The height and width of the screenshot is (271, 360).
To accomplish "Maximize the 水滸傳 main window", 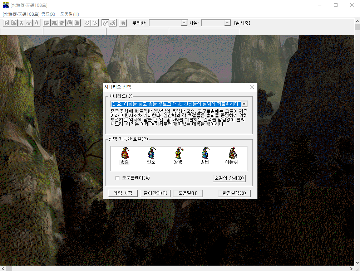I will pos(336,5).
